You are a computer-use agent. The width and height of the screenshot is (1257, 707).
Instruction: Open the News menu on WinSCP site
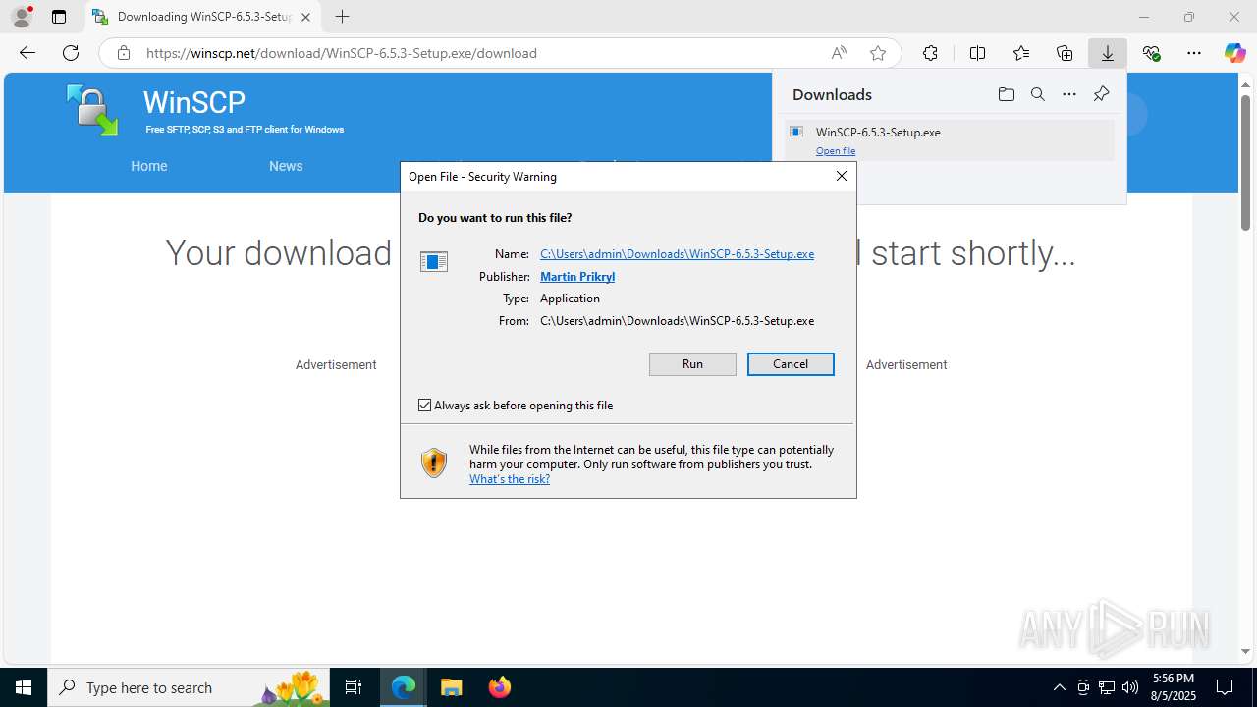286,166
